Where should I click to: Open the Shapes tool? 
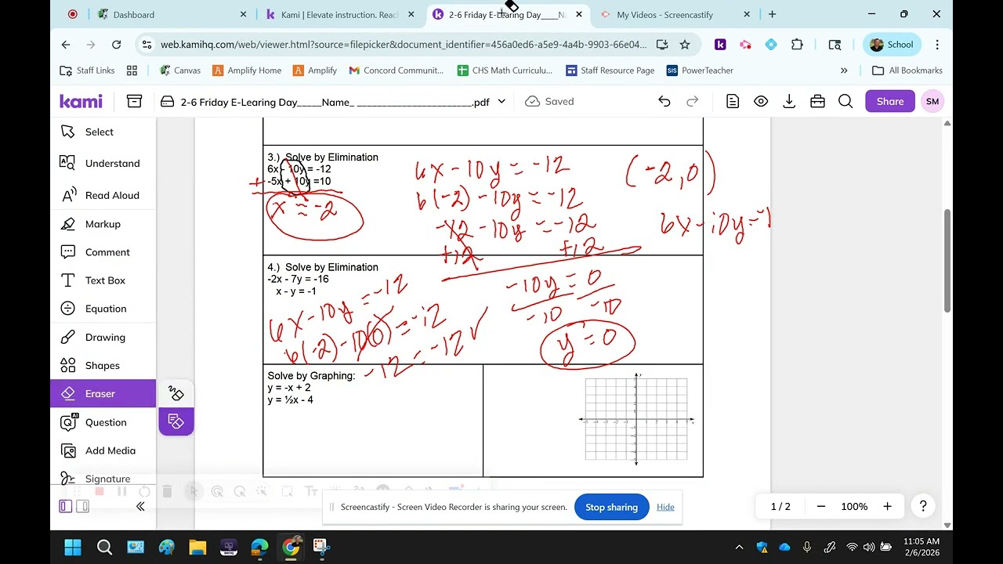tap(103, 365)
